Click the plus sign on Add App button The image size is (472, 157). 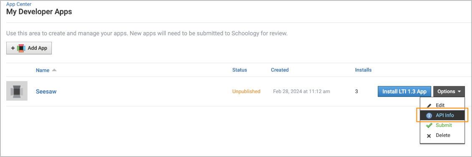13,48
